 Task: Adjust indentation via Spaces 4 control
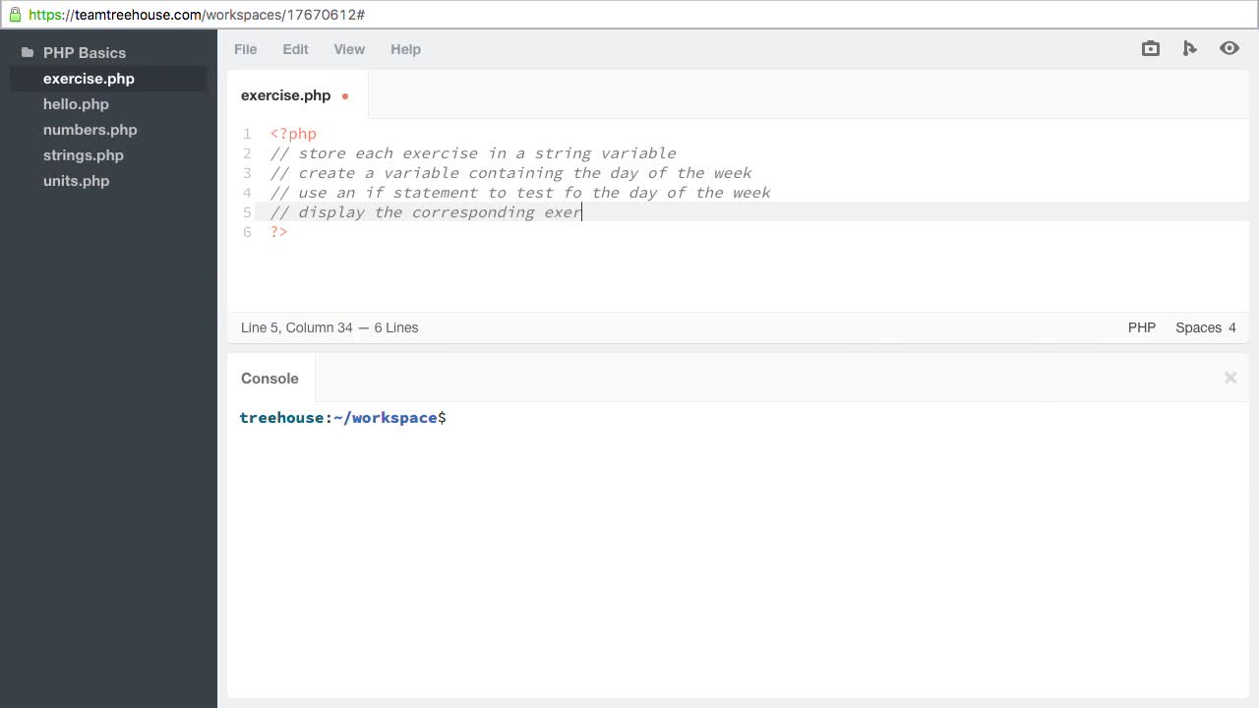(x=1205, y=327)
